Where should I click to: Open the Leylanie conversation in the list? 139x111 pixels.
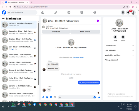(19, 87)
